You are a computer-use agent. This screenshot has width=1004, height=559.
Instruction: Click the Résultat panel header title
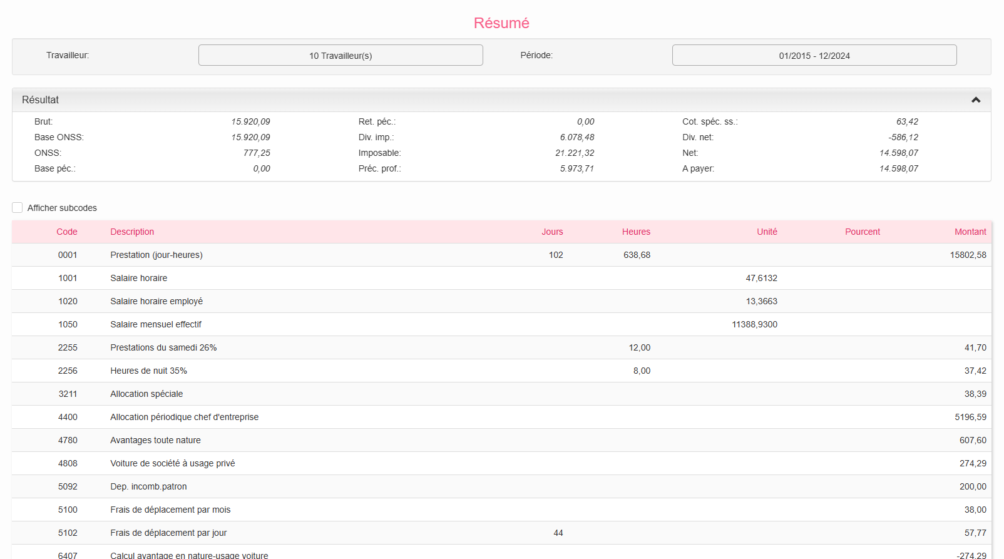(41, 100)
